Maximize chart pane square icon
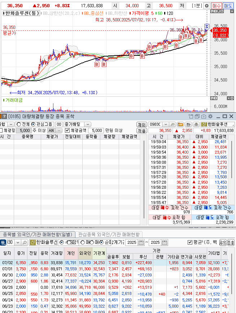 click(232, 11)
